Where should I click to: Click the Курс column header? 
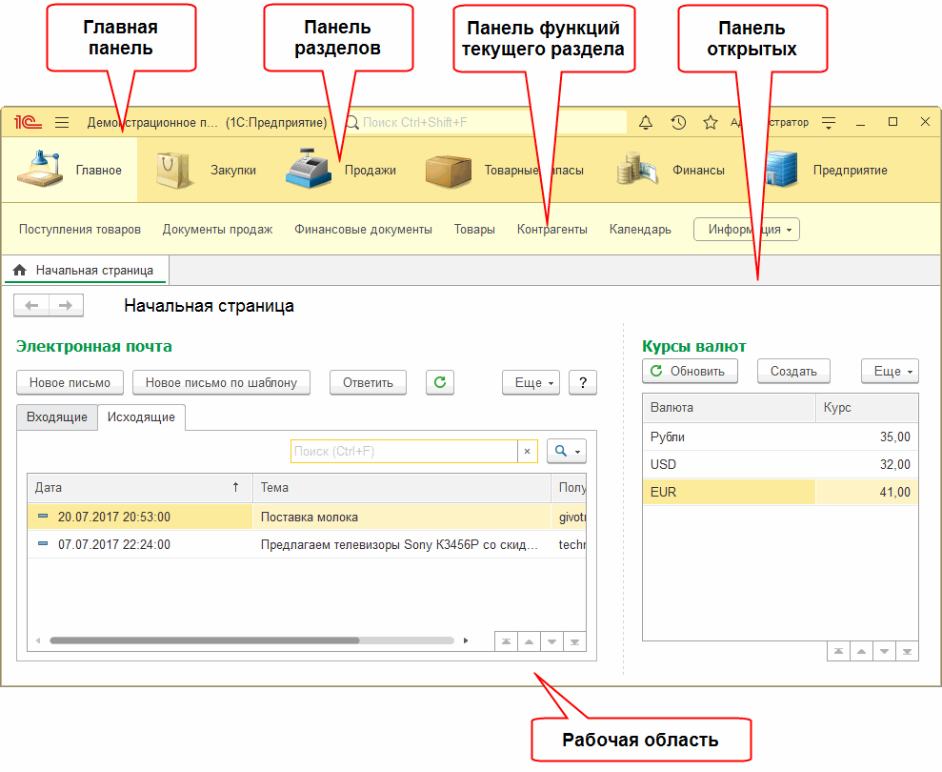[867, 408]
